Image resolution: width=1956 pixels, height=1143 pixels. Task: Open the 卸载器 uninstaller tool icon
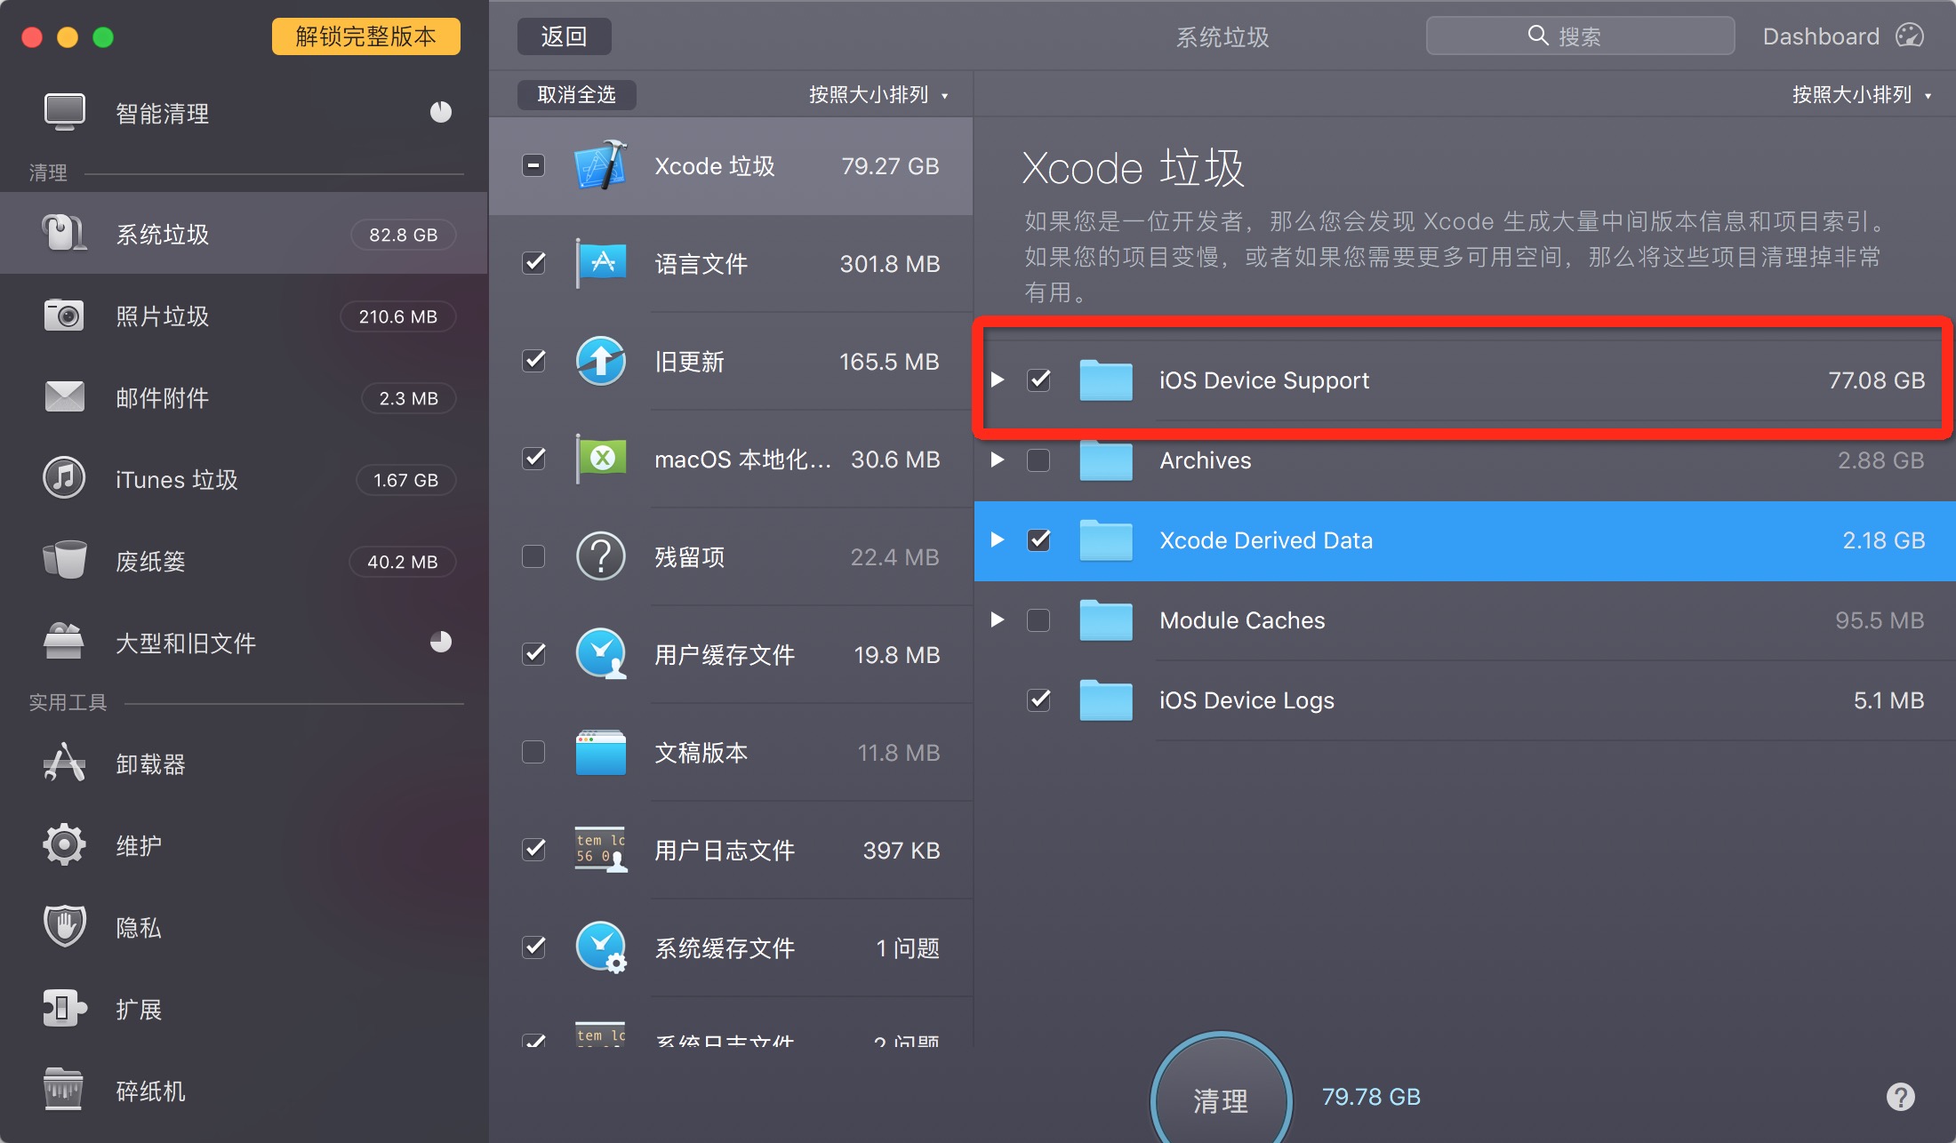[x=64, y=763]
